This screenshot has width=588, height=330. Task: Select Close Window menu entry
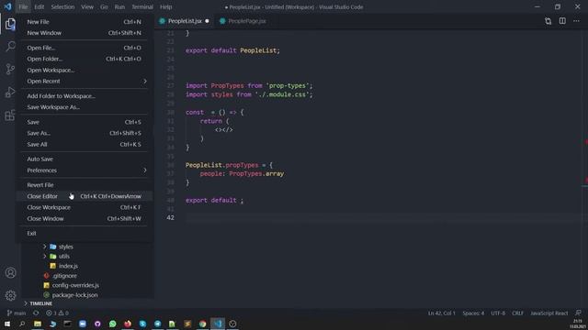coord(84,218)
